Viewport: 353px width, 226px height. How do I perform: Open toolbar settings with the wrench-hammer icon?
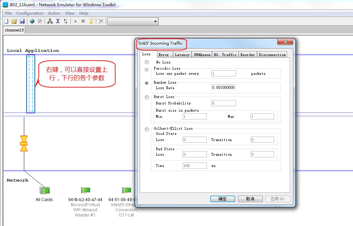pos(40,21)
